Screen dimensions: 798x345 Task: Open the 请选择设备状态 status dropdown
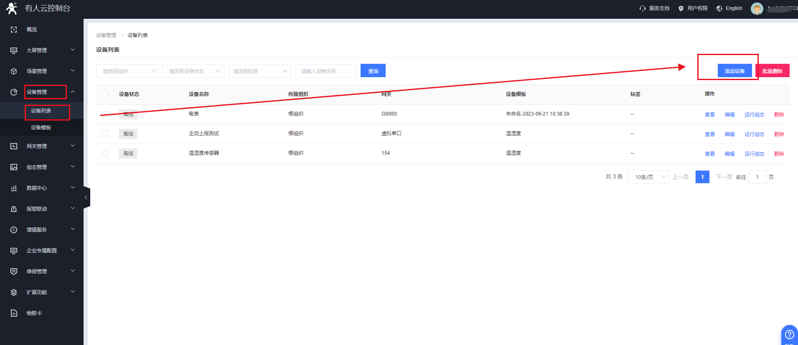click(193, 71)
